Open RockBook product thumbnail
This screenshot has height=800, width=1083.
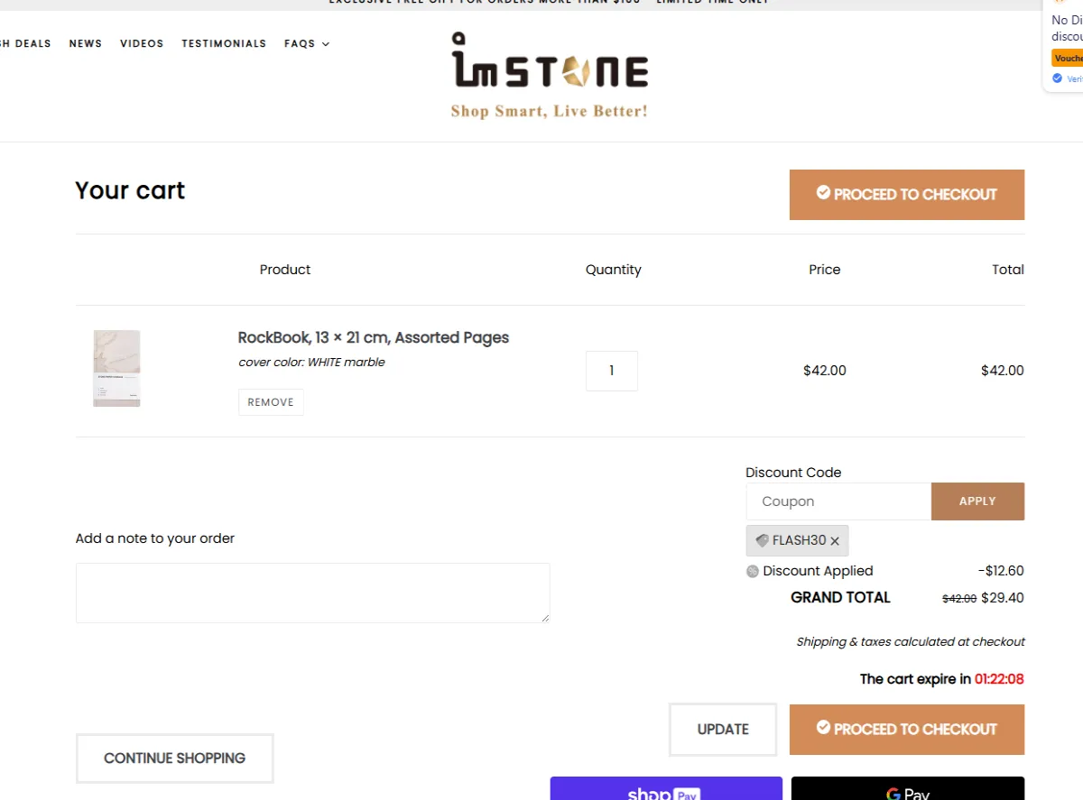[117, 368]
